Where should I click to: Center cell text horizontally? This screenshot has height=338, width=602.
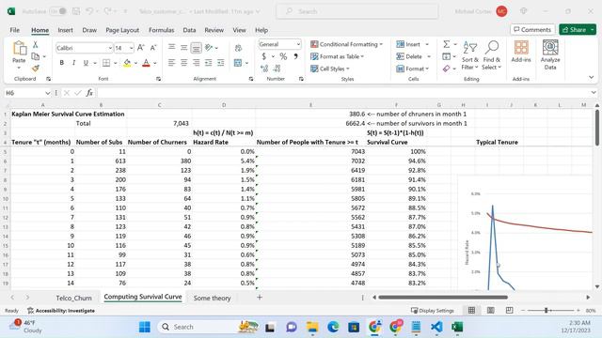tap(184, 63)
